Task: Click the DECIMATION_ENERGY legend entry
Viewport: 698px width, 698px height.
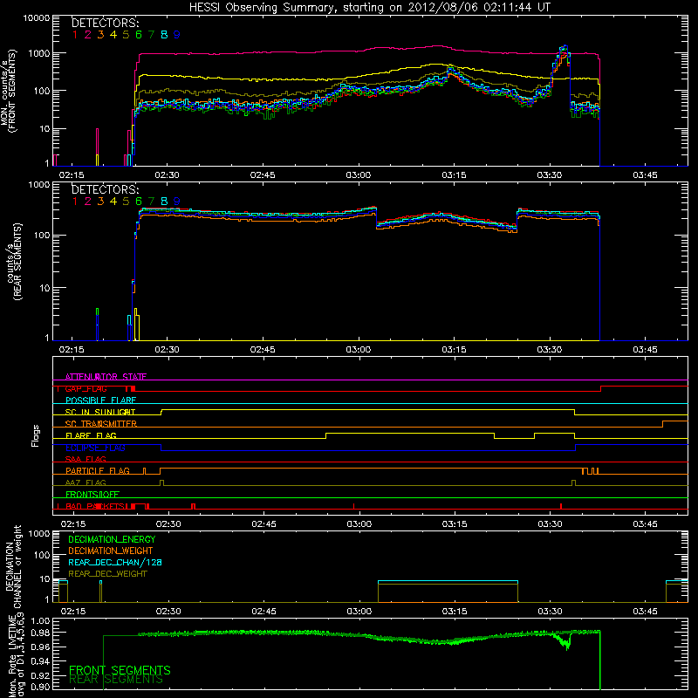Action: point(112,539)
